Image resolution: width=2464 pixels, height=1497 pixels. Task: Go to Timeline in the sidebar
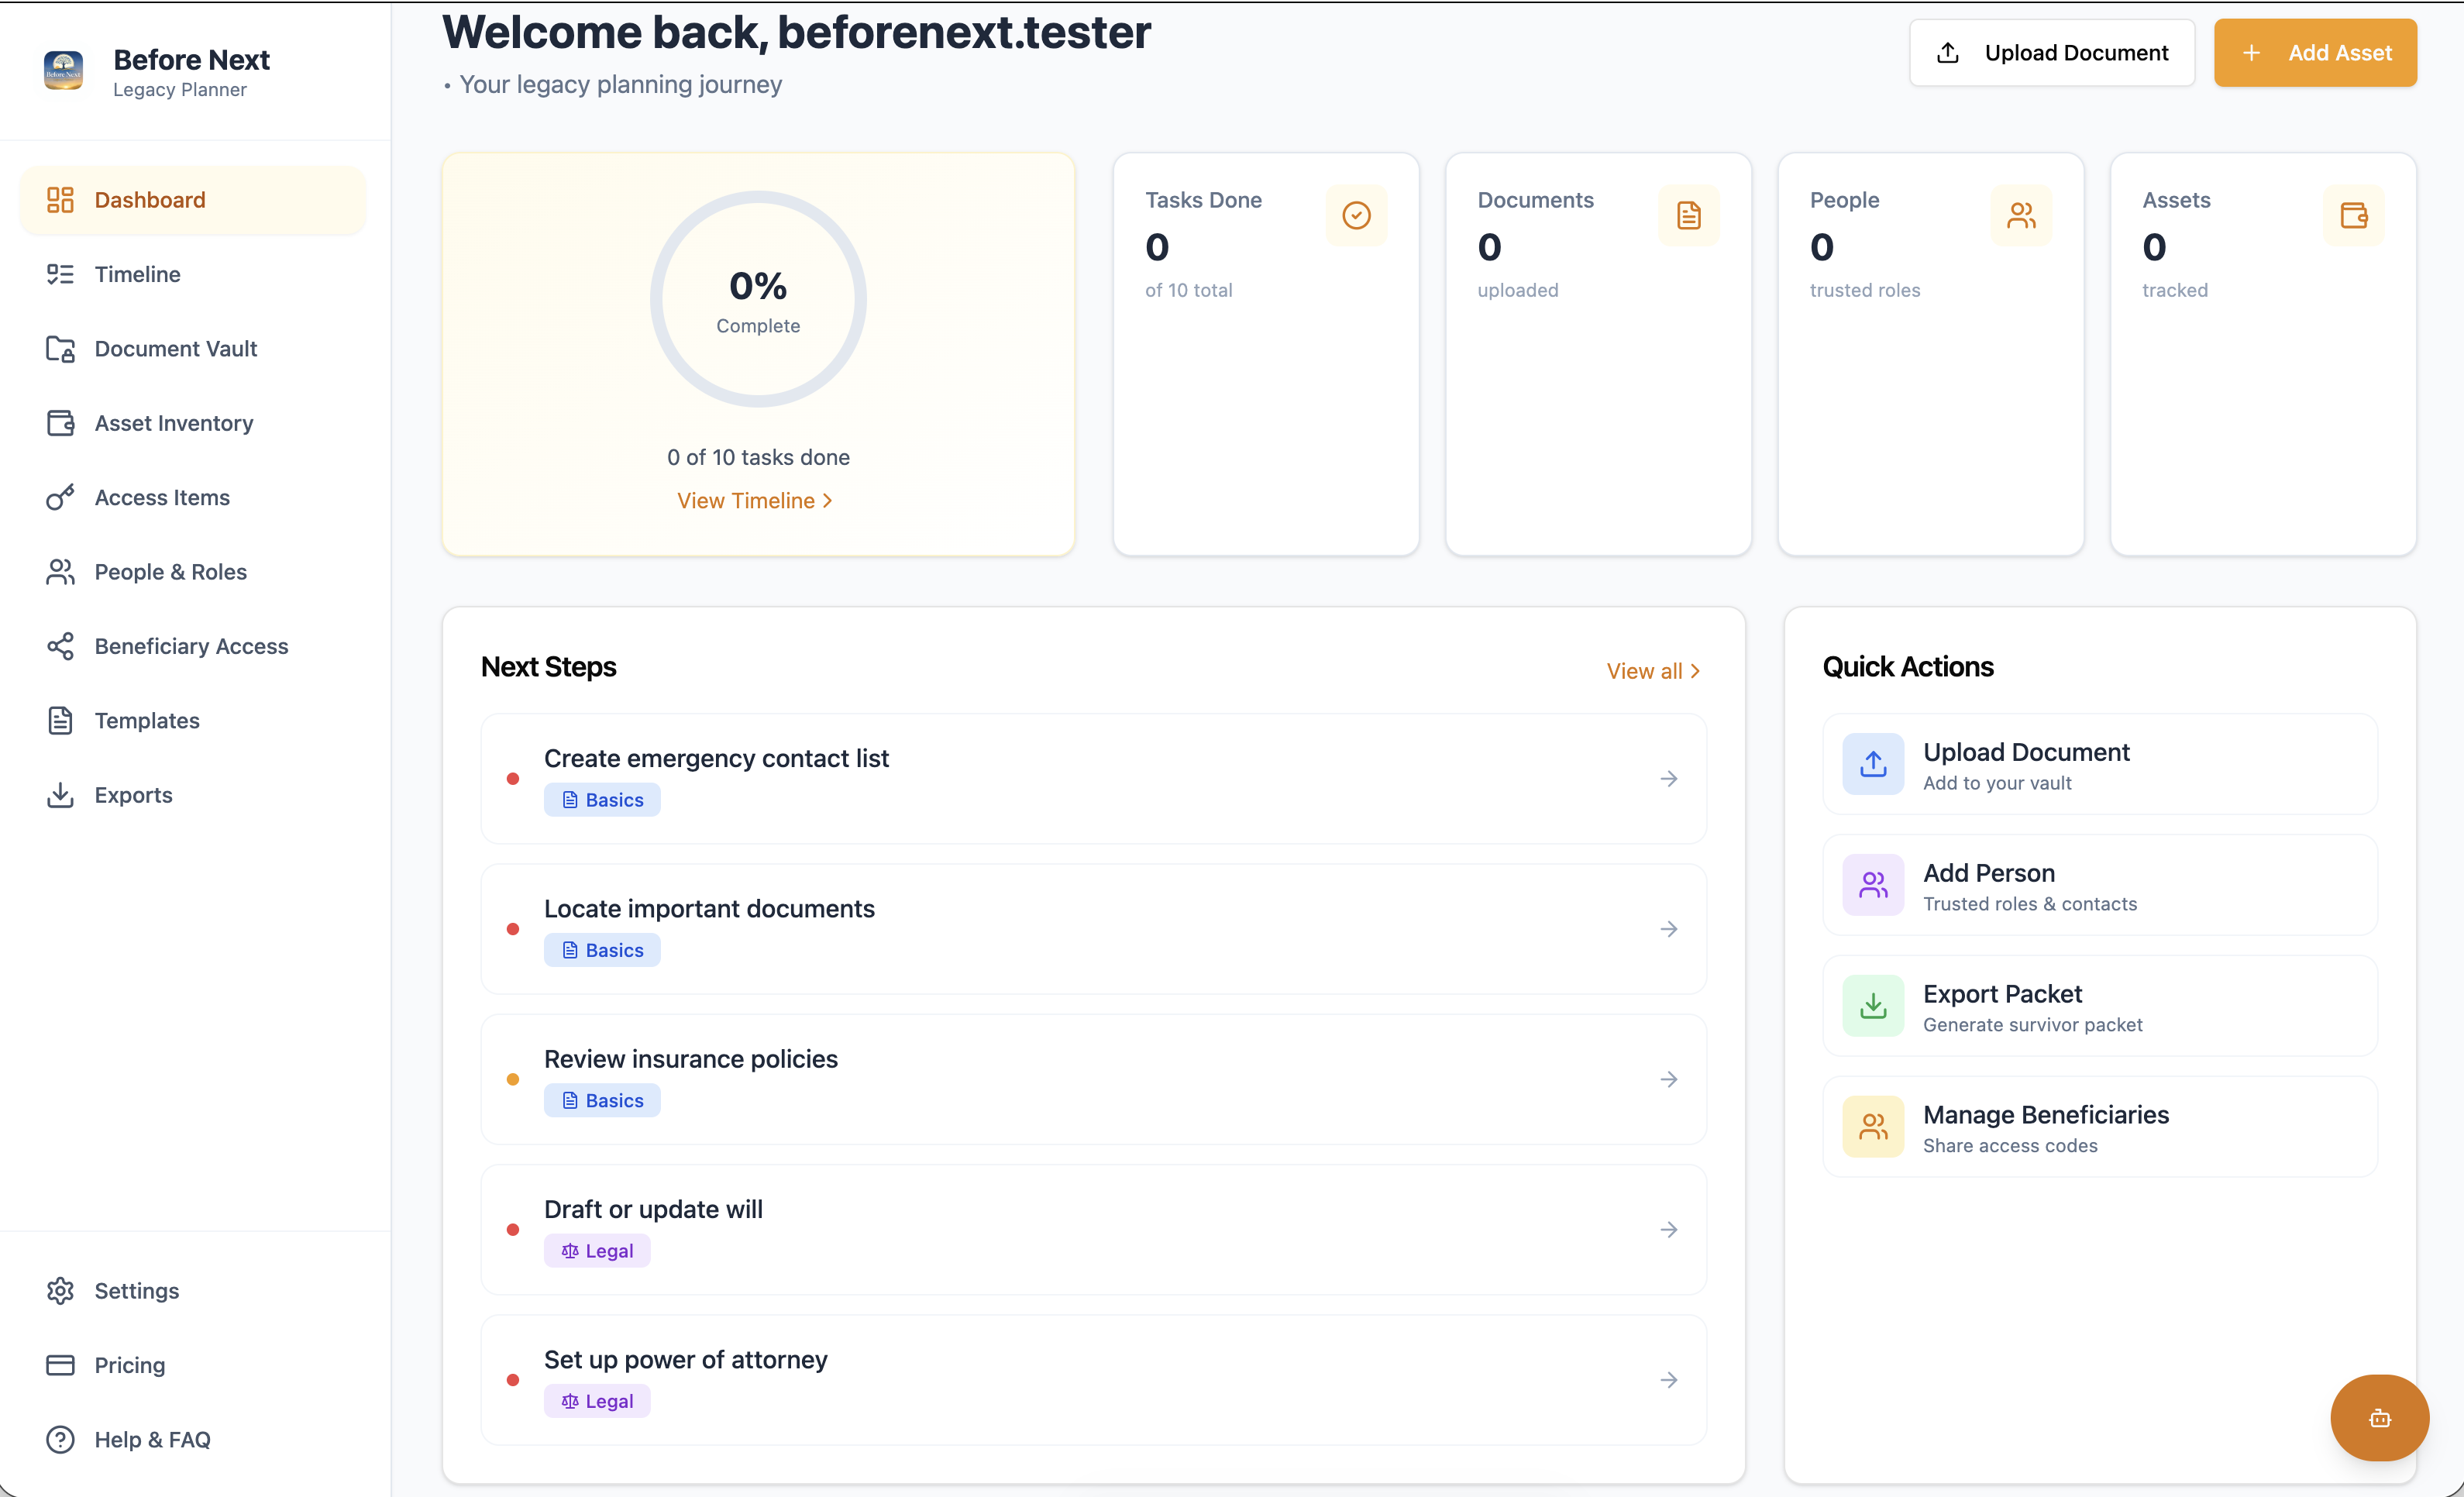[x=193, y=274]
